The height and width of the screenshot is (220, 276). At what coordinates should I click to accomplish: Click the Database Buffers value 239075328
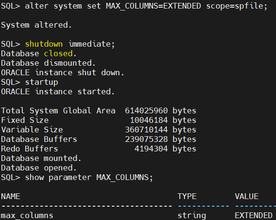(146, 139)
